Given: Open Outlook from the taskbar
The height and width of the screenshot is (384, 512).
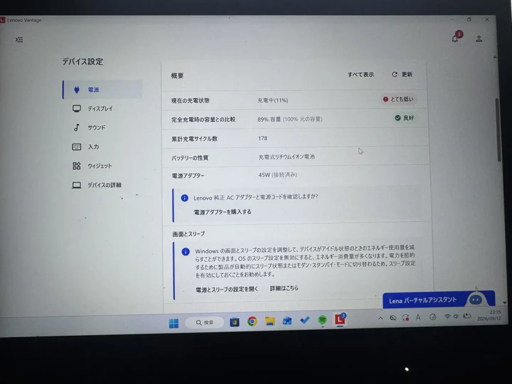Looking at the screenshot, I should 287,321.
